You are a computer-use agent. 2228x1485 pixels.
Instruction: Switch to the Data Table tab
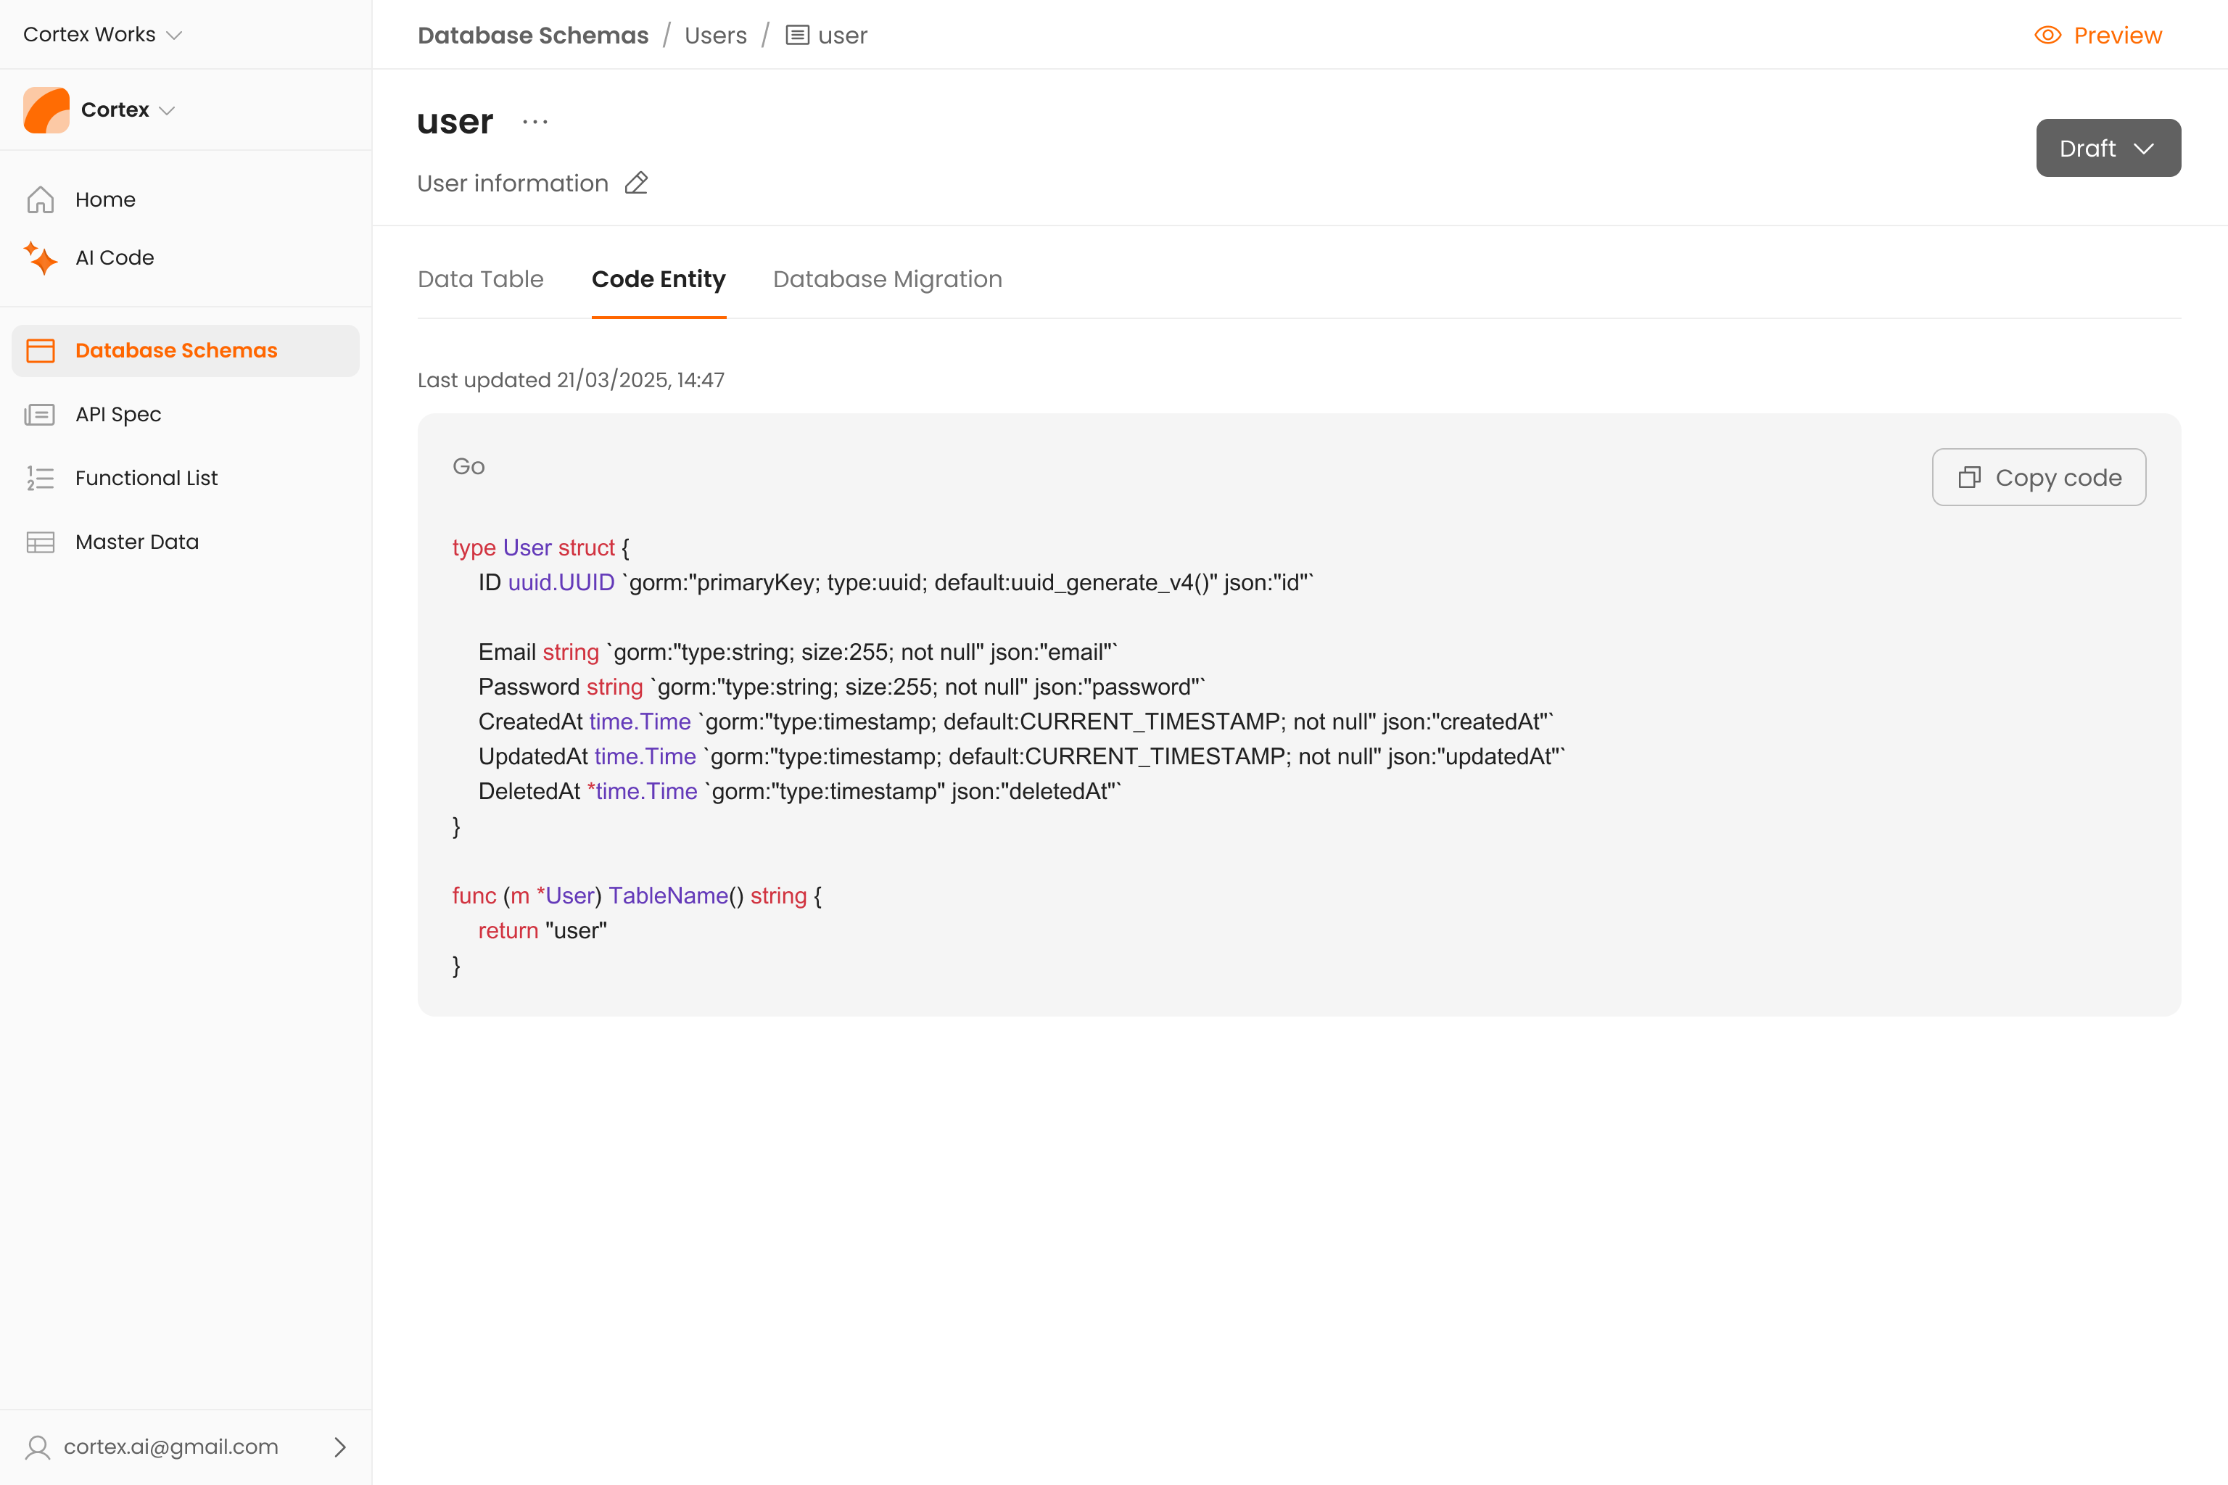pyautogui.click(x=480, y=279)
